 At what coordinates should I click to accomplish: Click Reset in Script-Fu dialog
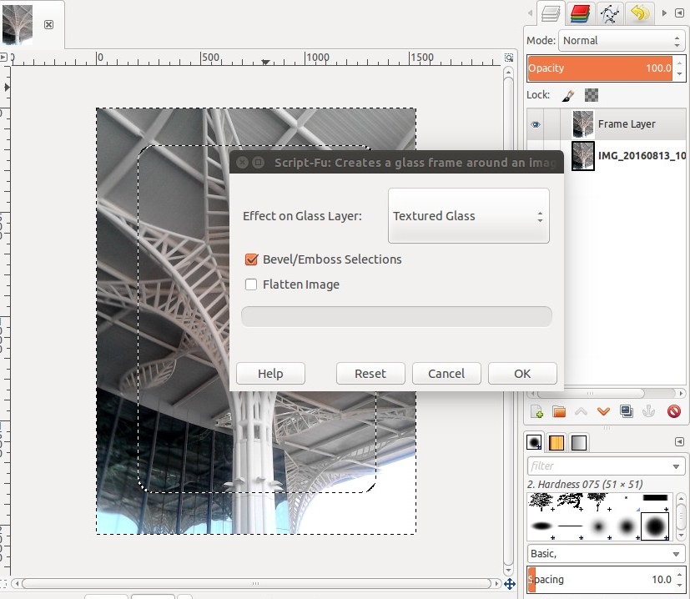click(370, 374)
